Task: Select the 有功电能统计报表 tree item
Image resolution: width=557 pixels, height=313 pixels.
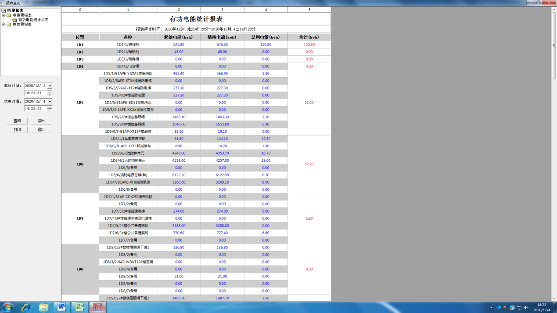Action: tap(33, 19)
